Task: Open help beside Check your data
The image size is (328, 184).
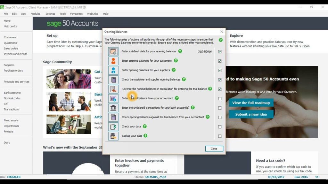Action: point(144,126)
